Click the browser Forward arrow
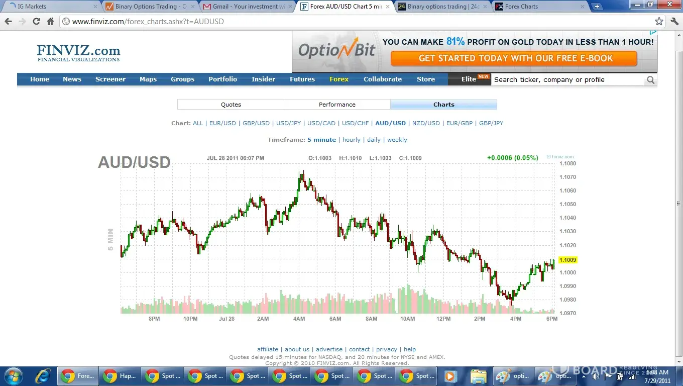This screenshot has width=683, height=386. [22, 22]
